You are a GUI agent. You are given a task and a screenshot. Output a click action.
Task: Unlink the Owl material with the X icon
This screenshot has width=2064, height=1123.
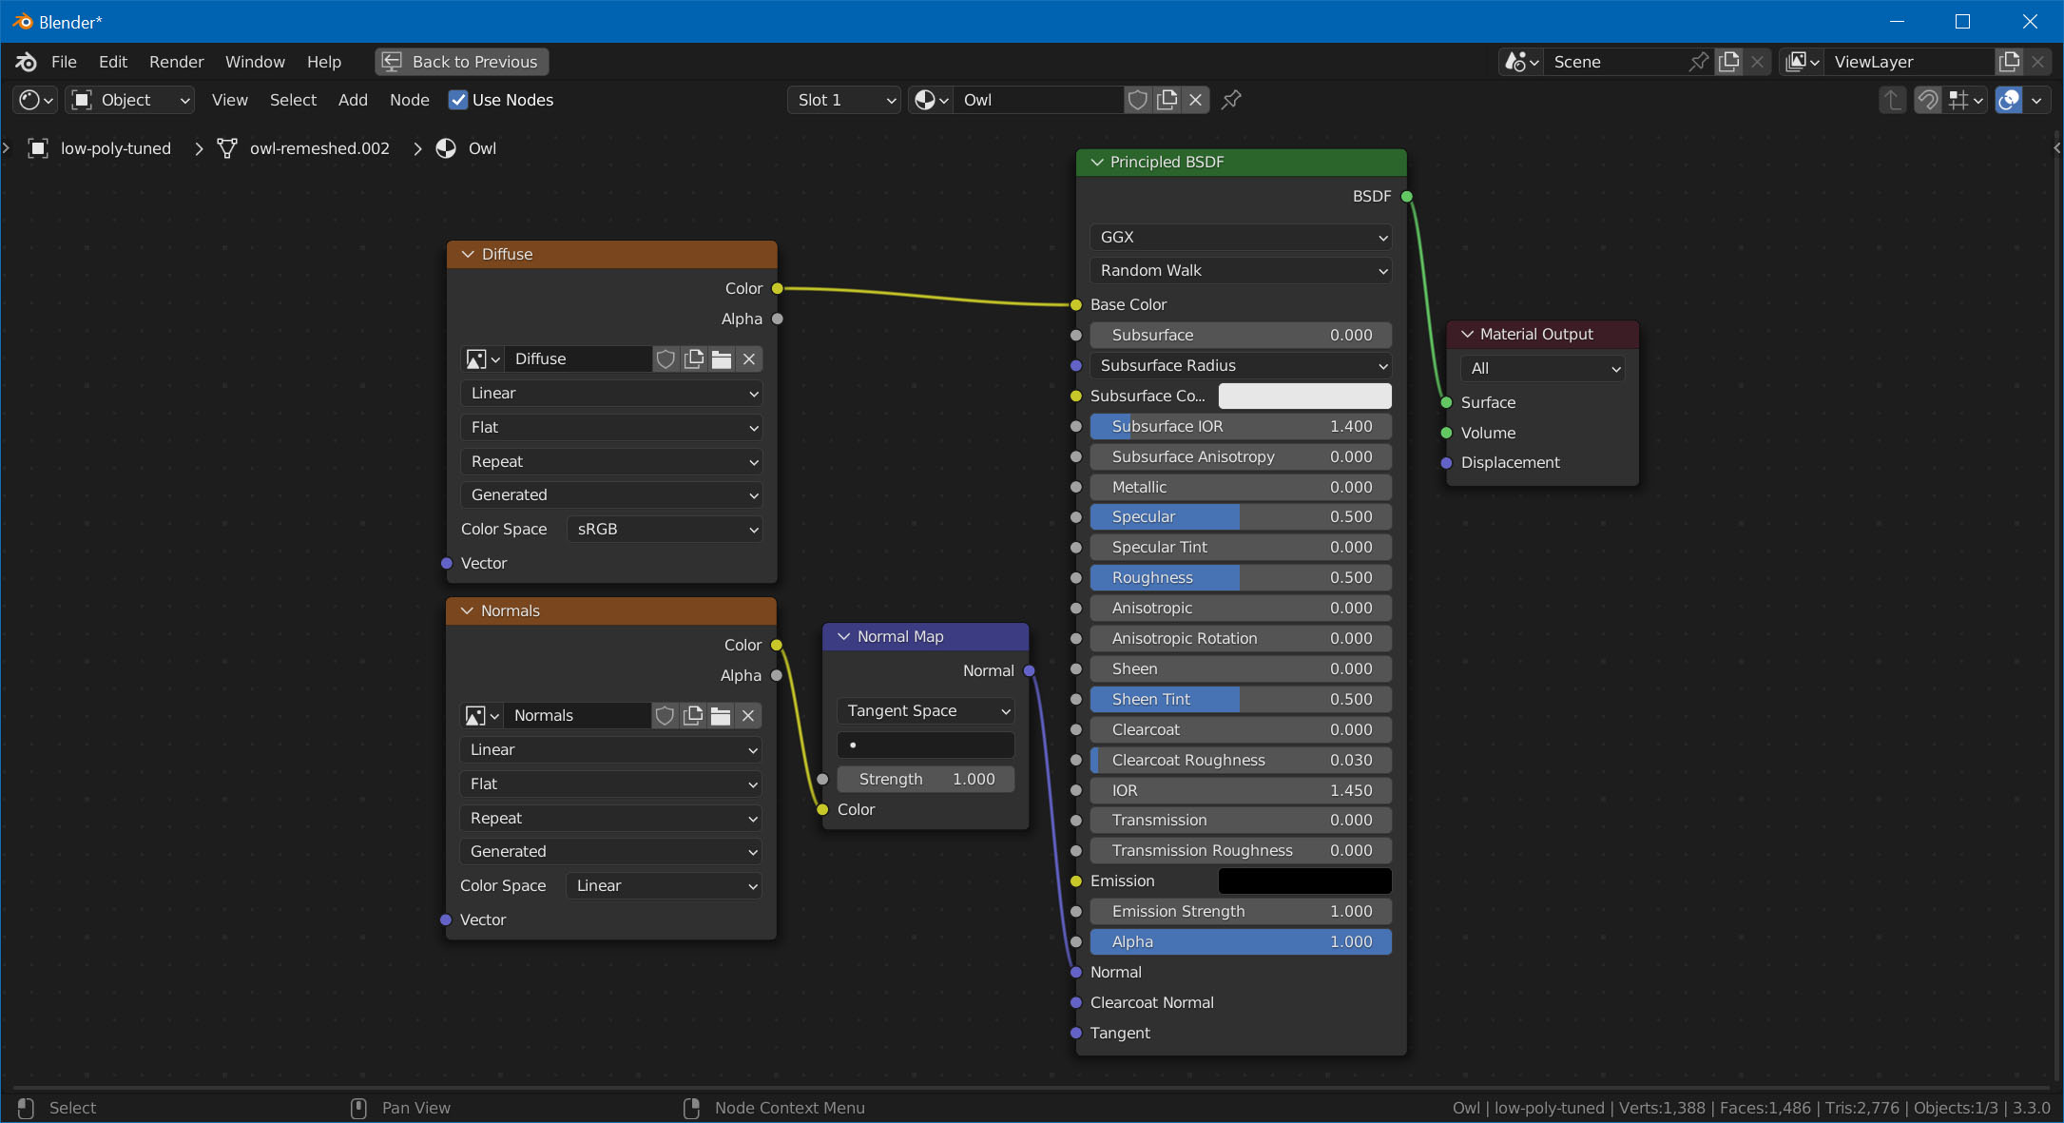pyautogui.click(x=1196, y=100)
